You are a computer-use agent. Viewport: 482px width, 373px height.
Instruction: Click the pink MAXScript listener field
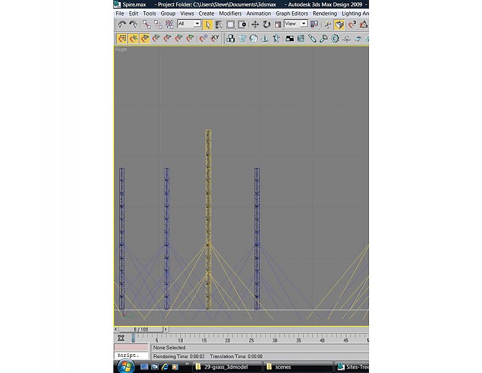point(131,348)
